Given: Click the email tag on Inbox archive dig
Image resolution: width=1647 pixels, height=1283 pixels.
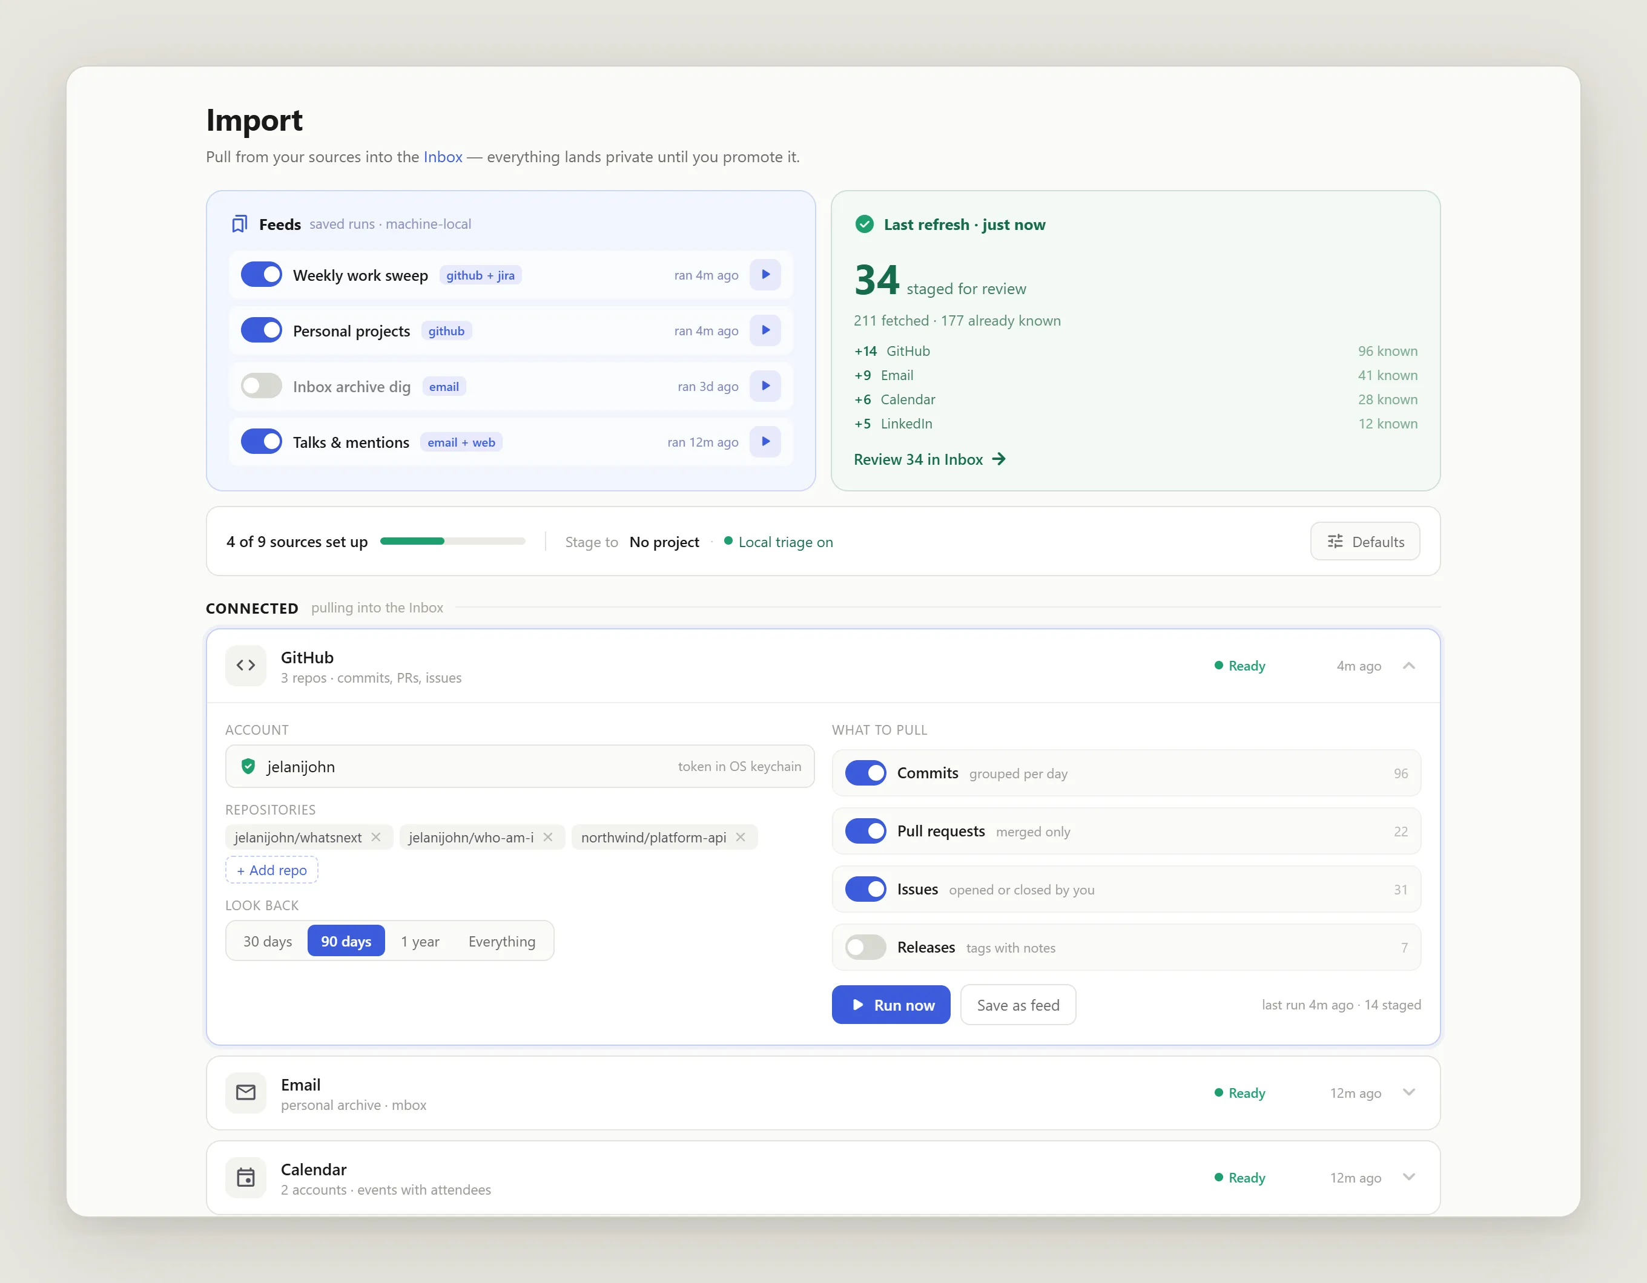Looking at the screenshot, I should [x=444, y=387].
